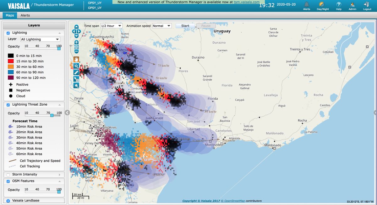Activate the zoom-box magnifier tool
The height and width of the screenshot is (205, 377).
pyautogui.click(x=76, y=66)
